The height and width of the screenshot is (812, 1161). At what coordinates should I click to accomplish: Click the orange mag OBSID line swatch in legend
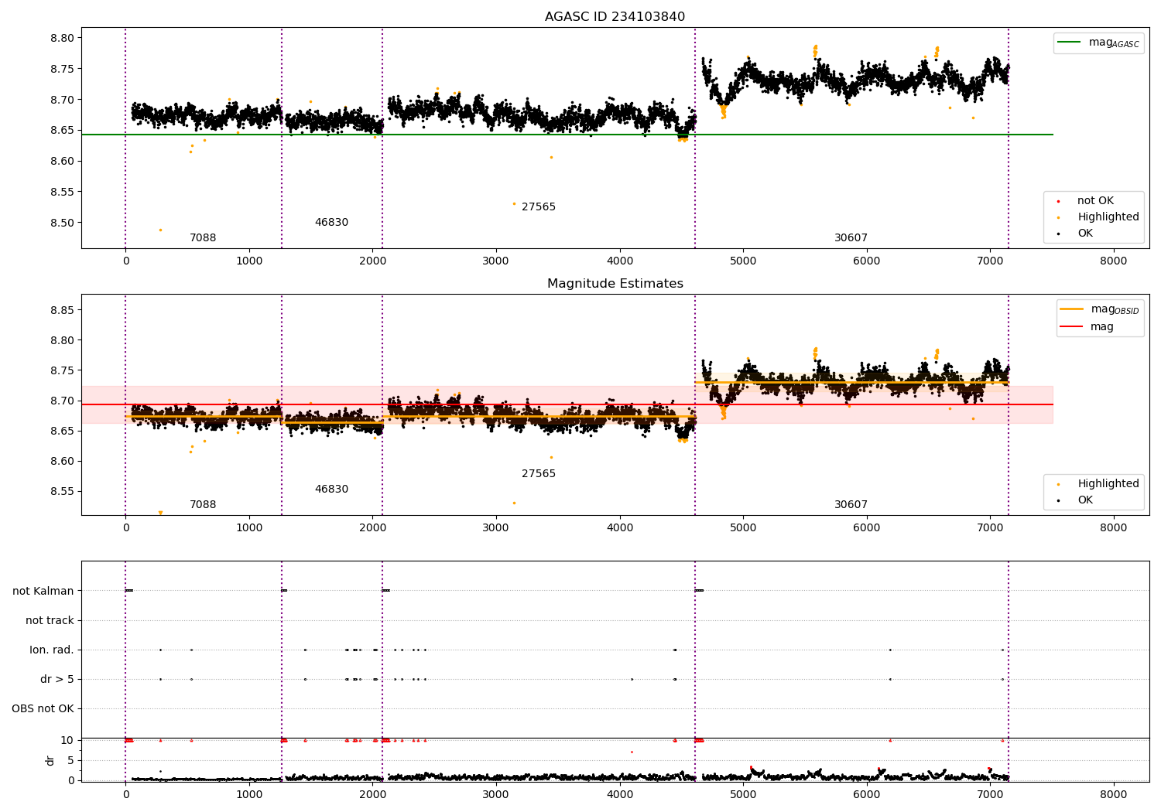(1071, 309)
